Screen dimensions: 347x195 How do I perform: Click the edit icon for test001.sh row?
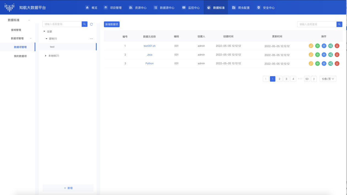(x=311, y=46)
